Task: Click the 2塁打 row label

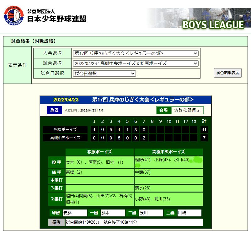Action: pyautogui.click(x=56, y=199)
